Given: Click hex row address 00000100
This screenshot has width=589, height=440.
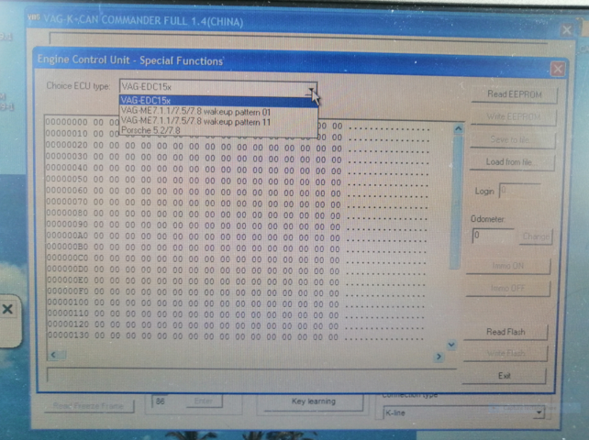Looking at the screenshot, I should 69,302.
